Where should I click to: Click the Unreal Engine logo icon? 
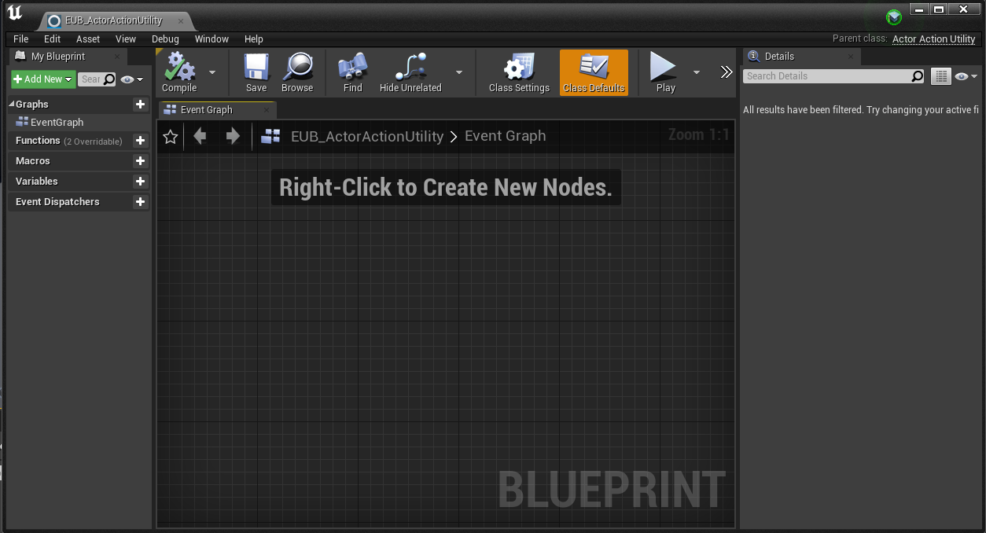(15, 13)
